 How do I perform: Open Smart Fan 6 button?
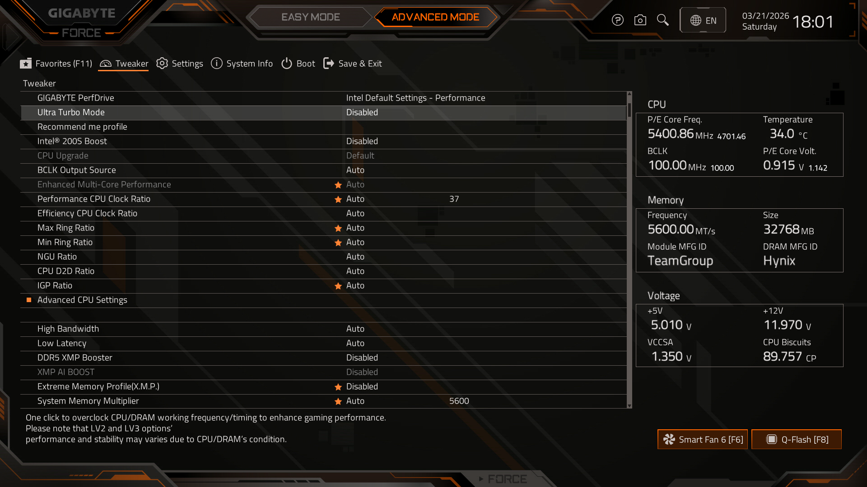[x=703, y=440]
